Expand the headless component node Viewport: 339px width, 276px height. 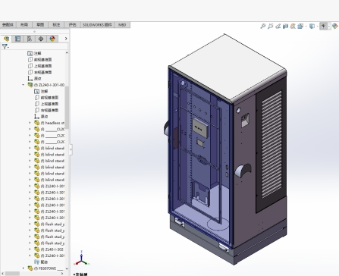(x=30, y=123)
